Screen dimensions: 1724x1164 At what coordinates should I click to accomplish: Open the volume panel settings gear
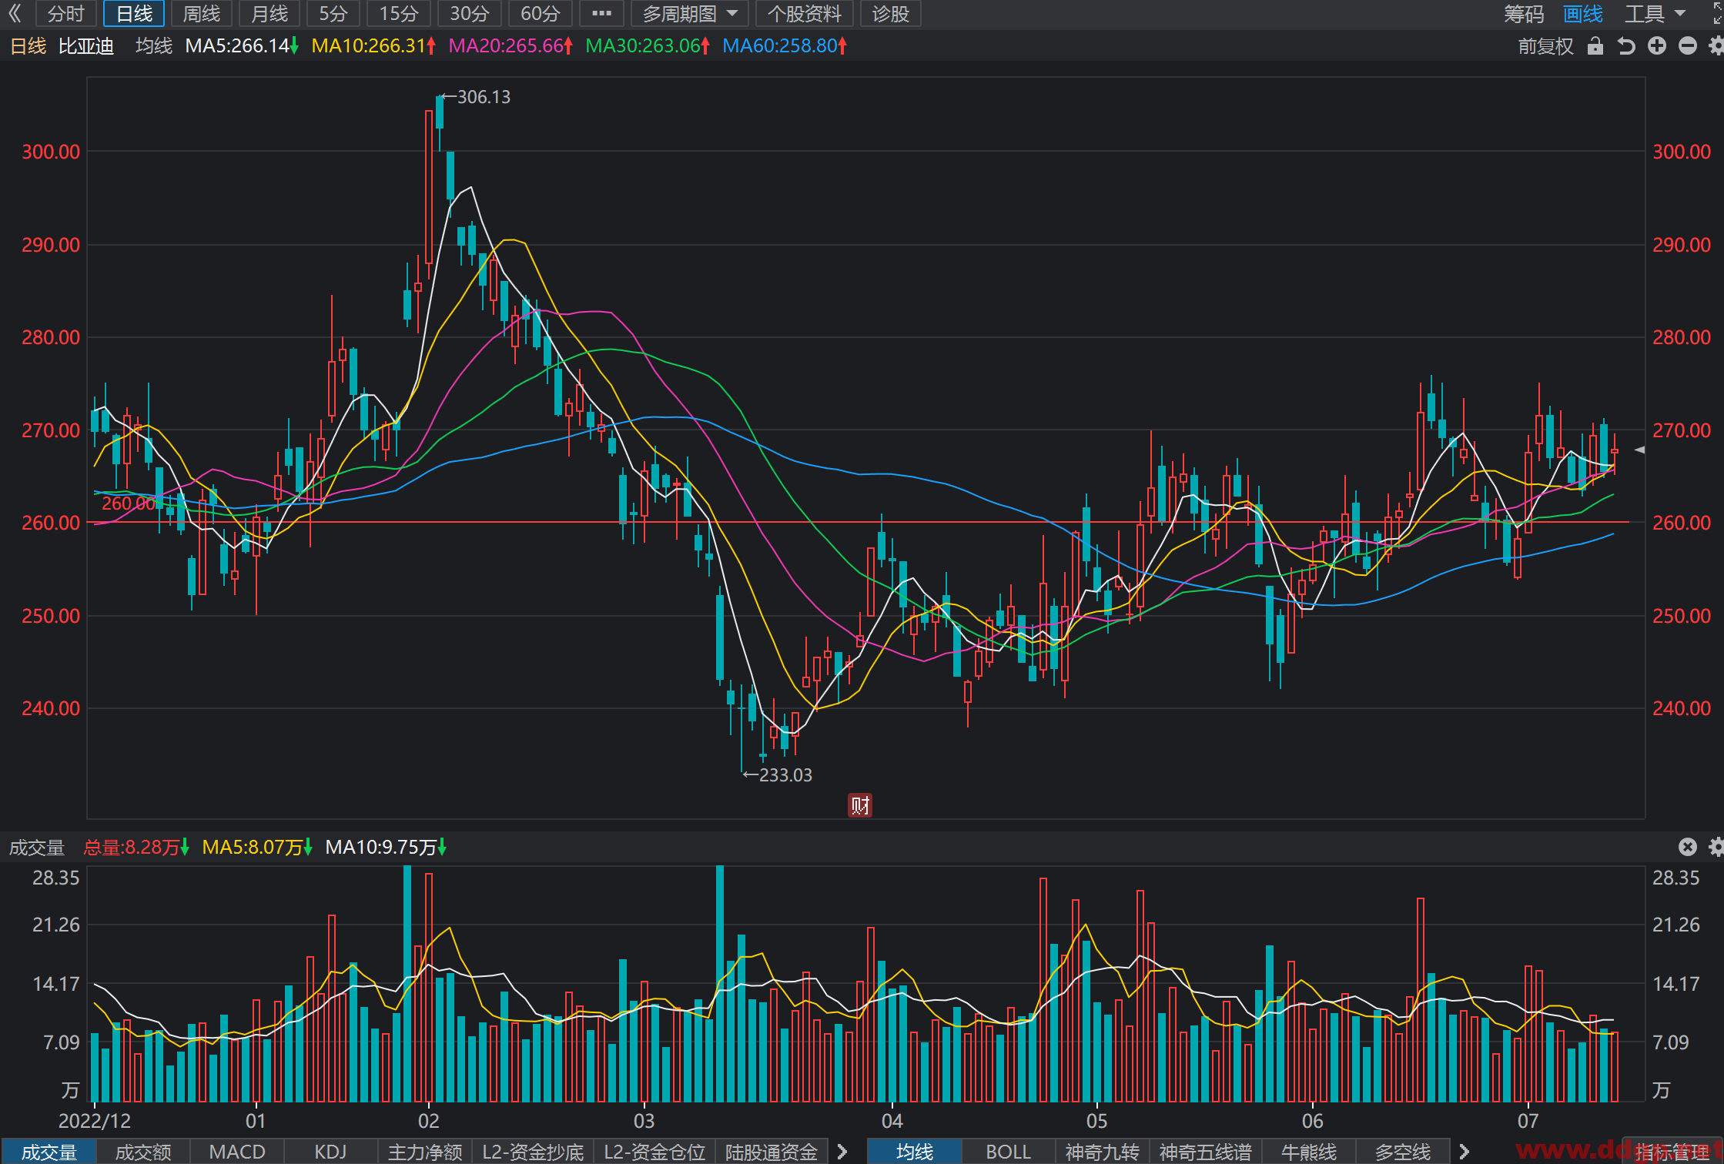tap(1716, 847)
